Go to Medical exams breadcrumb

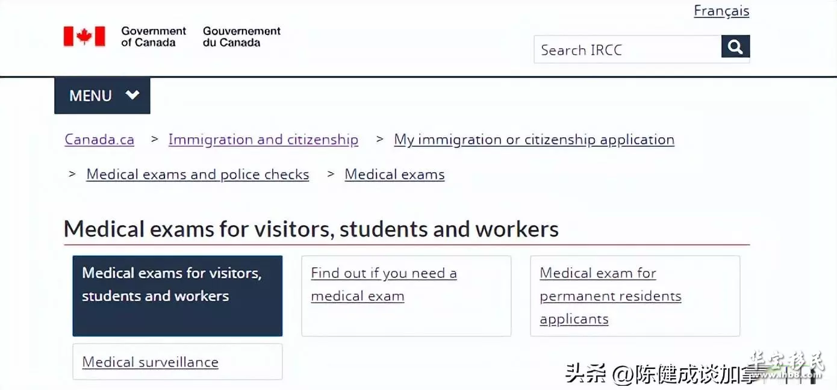click(x=394, y=175)
